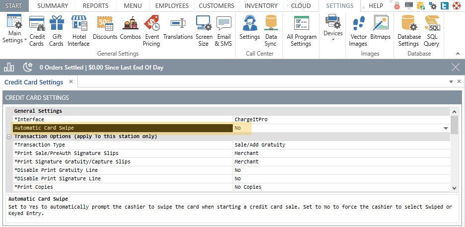Open Database Settings
Viewport: 465px width, 227px height.
(x=408, y=31)
